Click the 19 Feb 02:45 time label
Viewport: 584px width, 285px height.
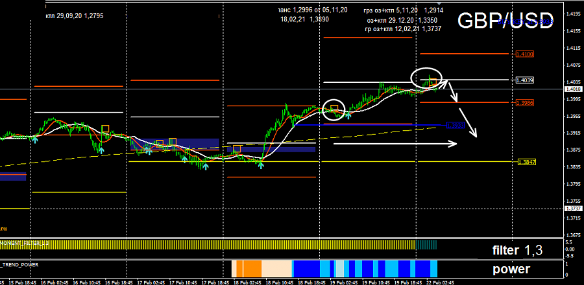tap(344, 282)
